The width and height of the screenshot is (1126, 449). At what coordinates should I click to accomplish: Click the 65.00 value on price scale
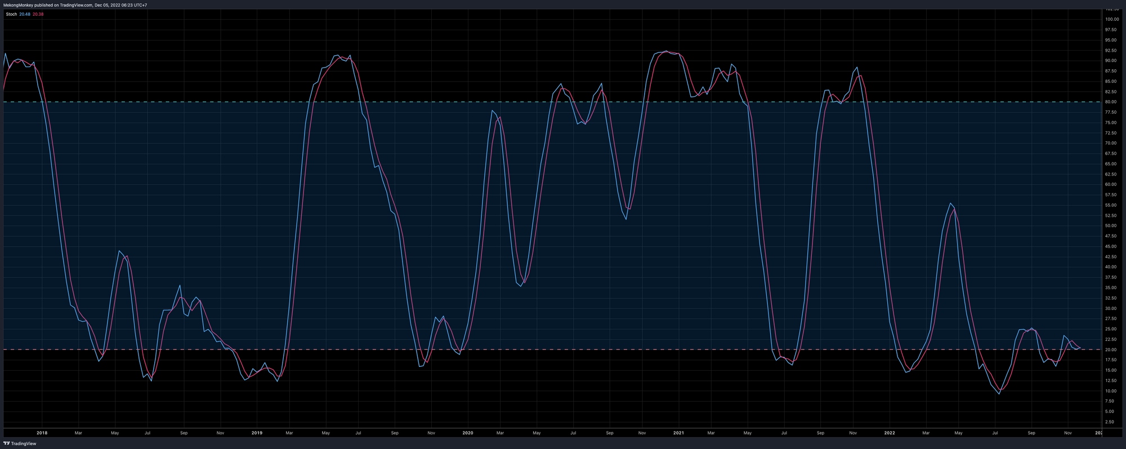1111,164
